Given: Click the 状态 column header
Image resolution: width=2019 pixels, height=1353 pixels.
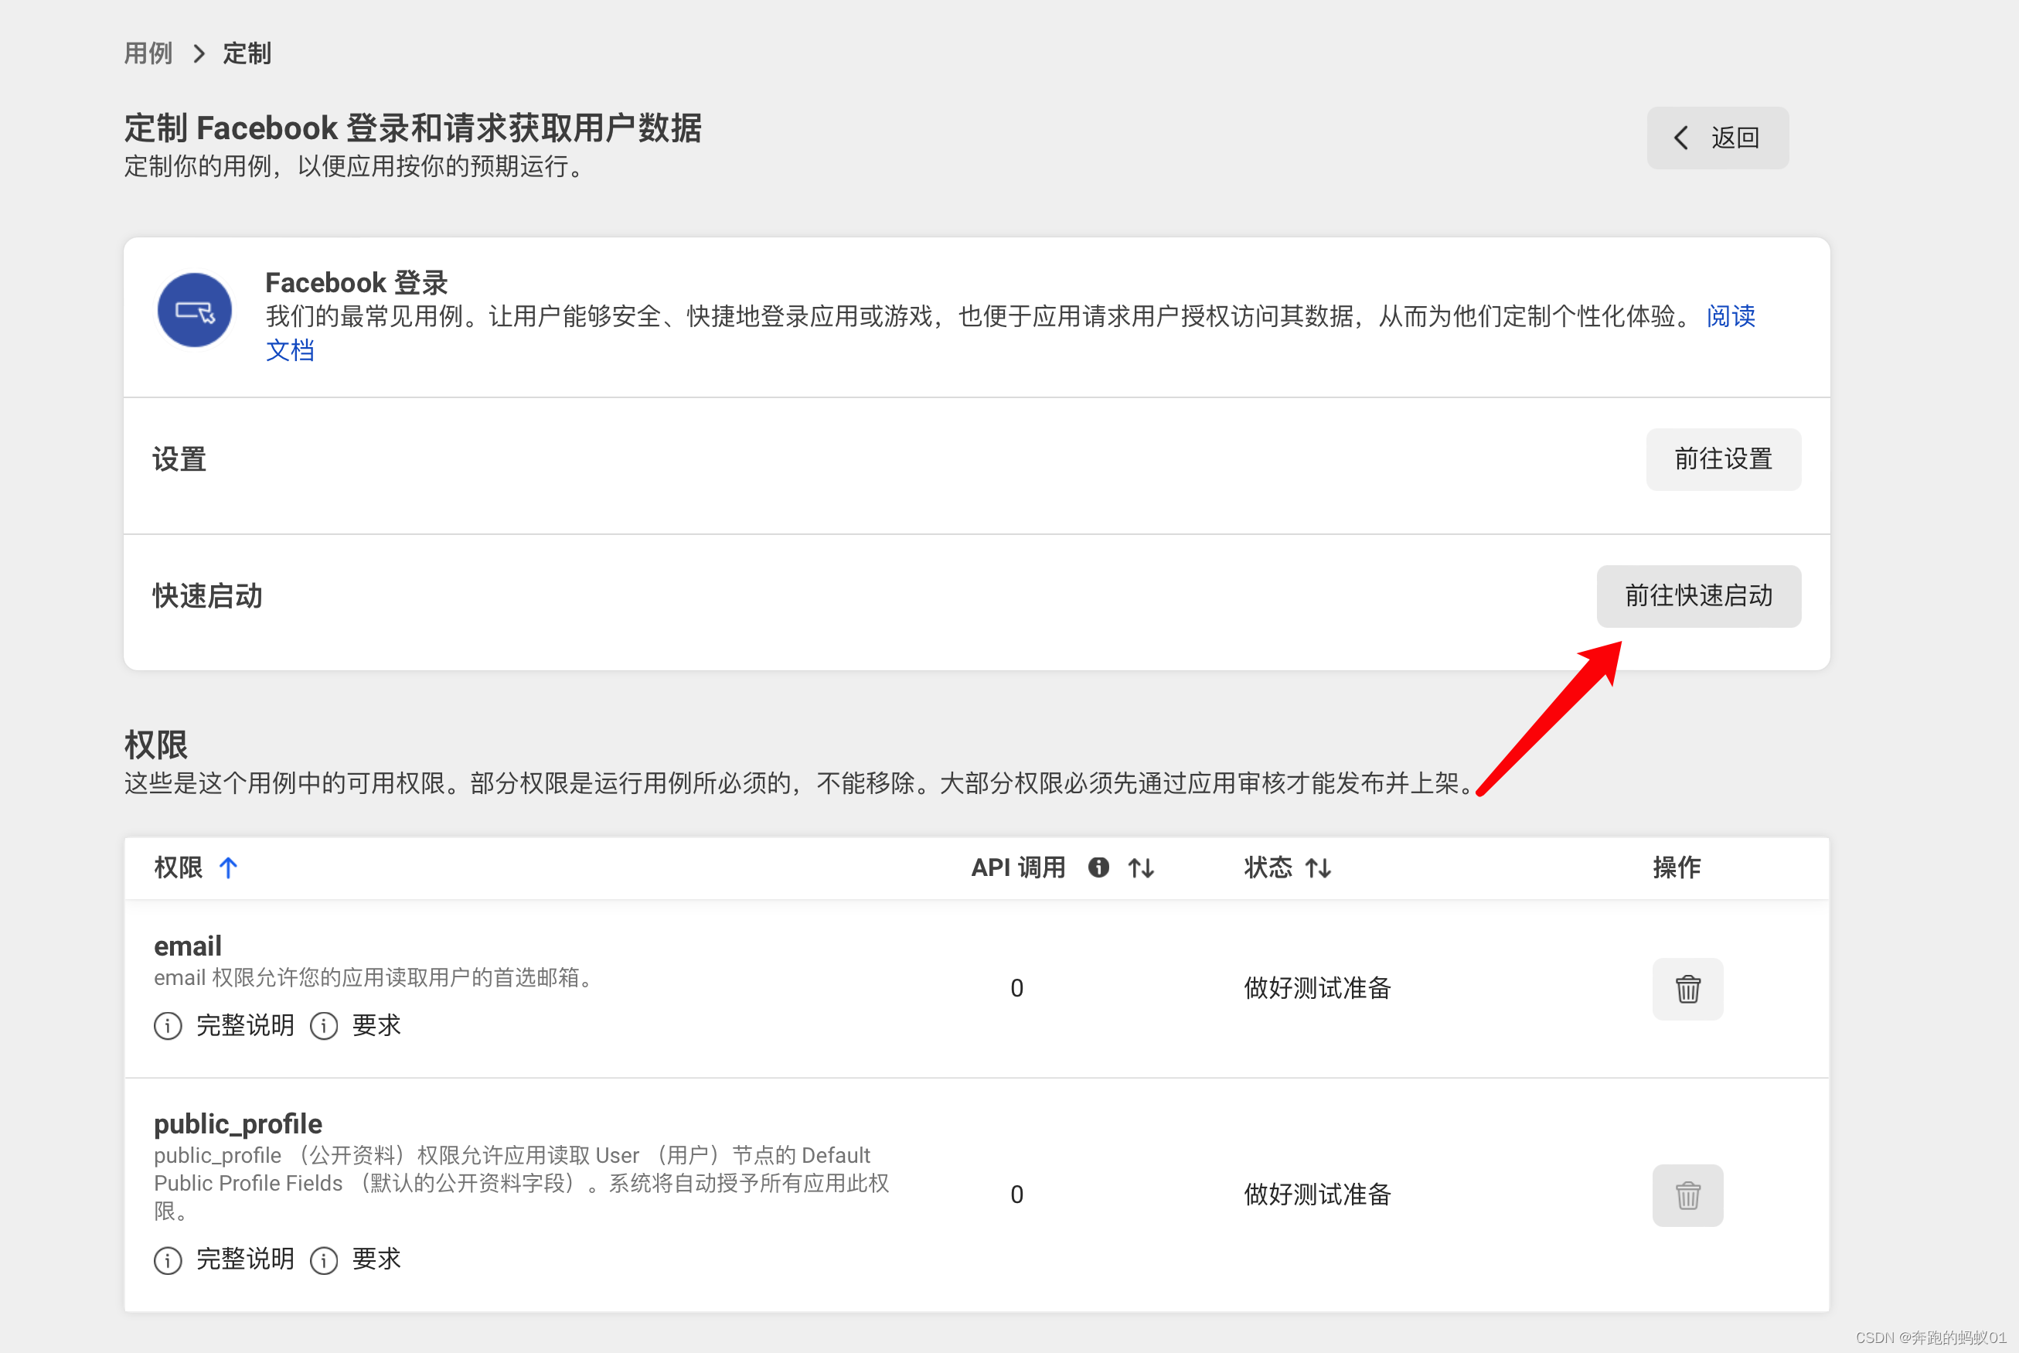Looking at the screenshot, I should tap(1267, 867).
